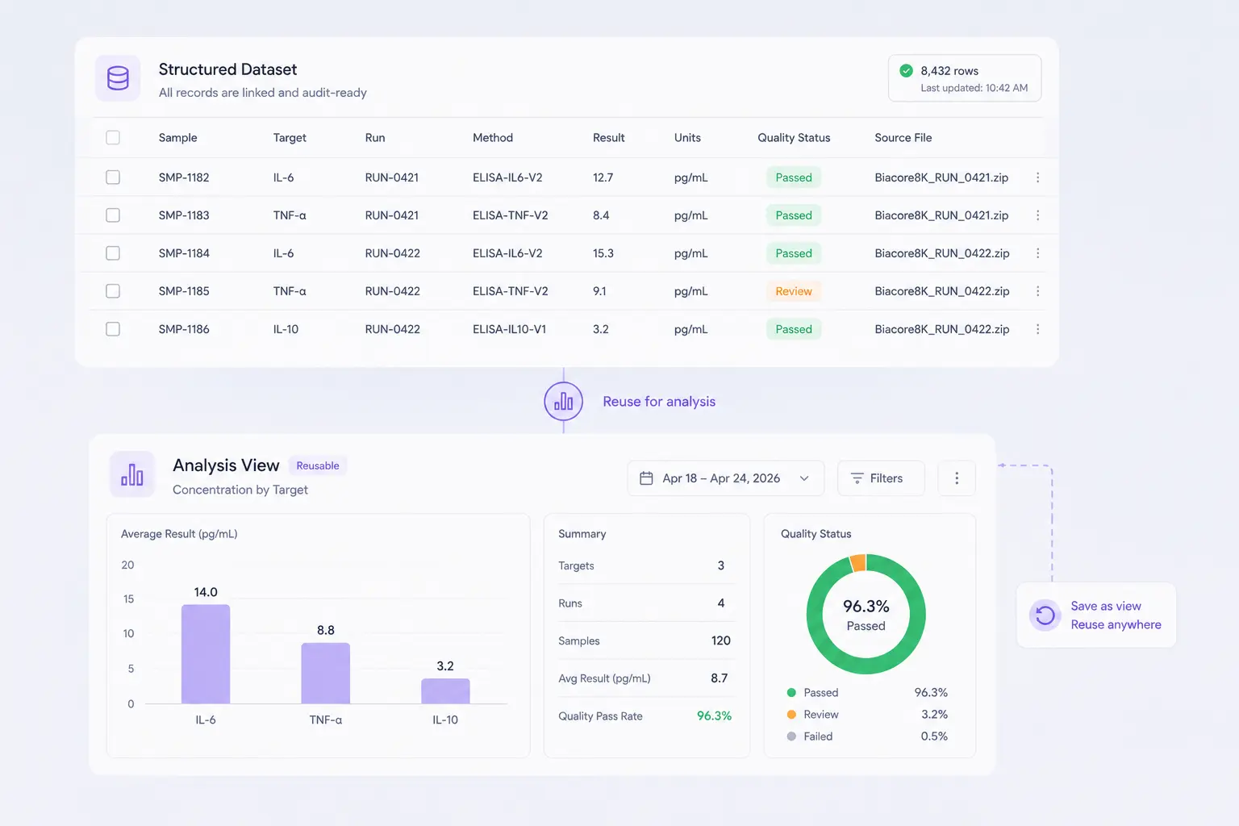Click the TNF-α bar in chart
Image resolution: width=1239 pixels, height=826 pixels.
(325, 674)
